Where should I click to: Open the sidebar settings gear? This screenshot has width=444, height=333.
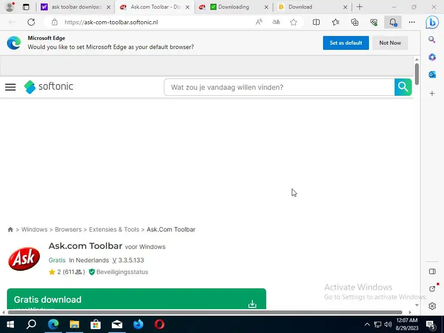coord(432,306)
